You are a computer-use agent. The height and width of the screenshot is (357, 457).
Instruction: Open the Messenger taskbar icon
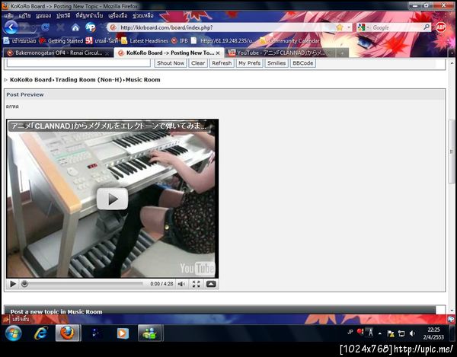[x=149, y=333]
